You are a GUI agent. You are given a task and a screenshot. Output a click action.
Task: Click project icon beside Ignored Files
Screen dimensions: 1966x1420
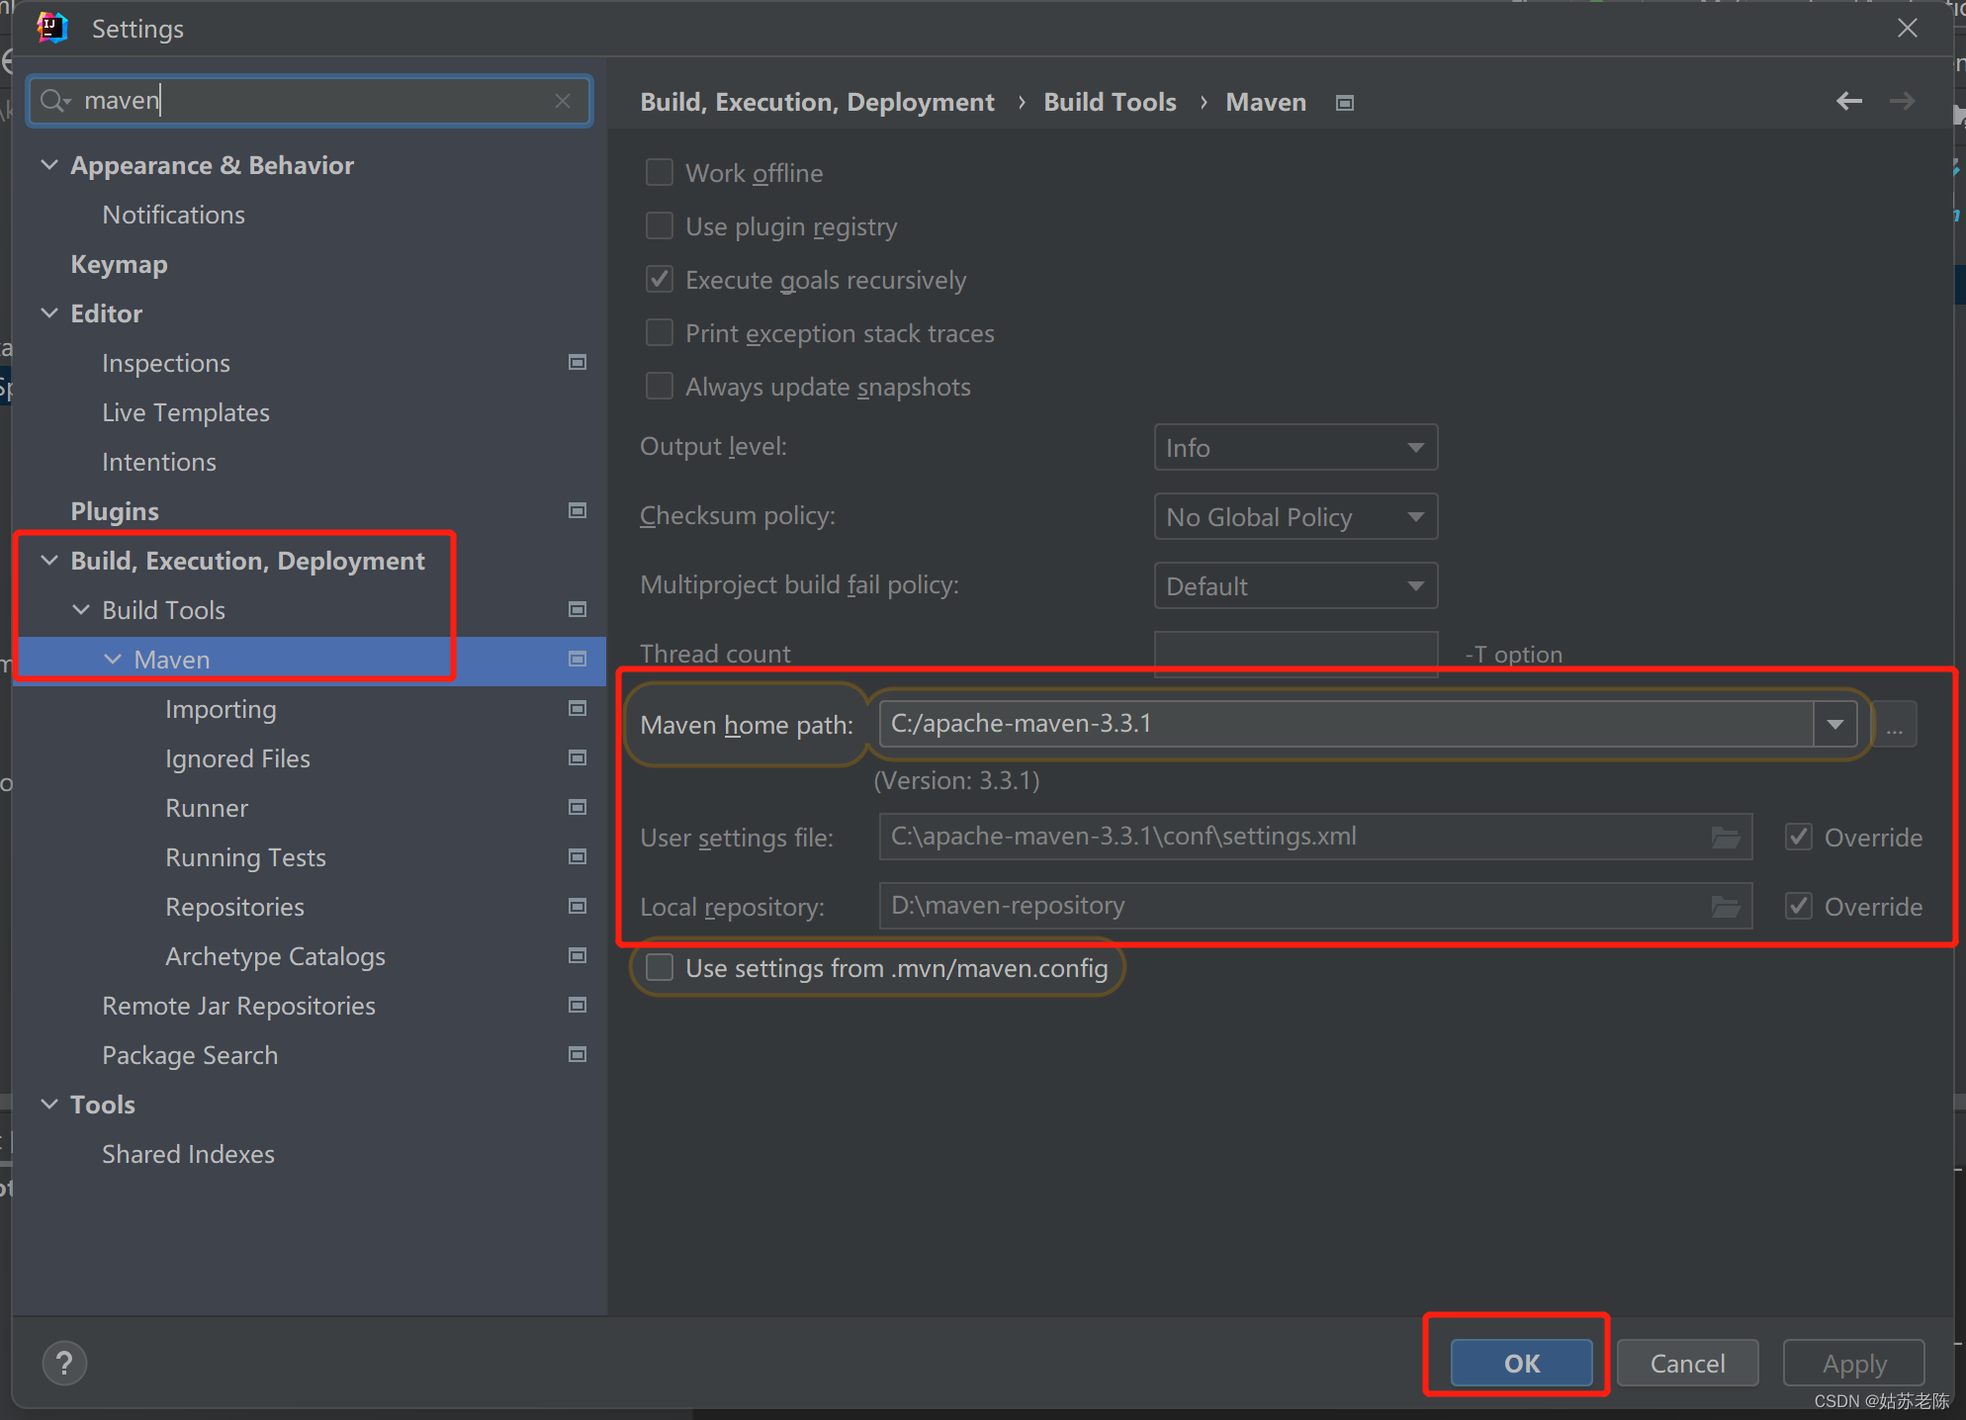point(578,758)
